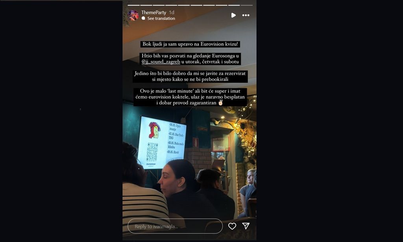Jump to the first story progress segment
Image resolution: width=403 pixels, height=242 pixels.
click(x=134, y=5)
